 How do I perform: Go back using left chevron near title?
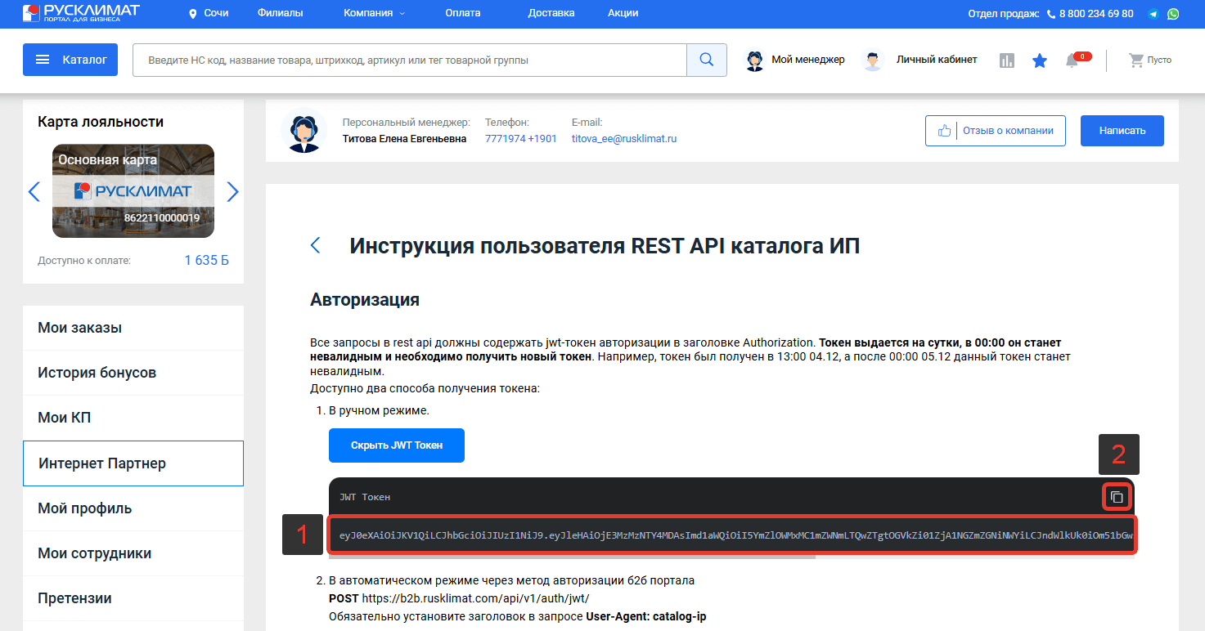[316, 246]
